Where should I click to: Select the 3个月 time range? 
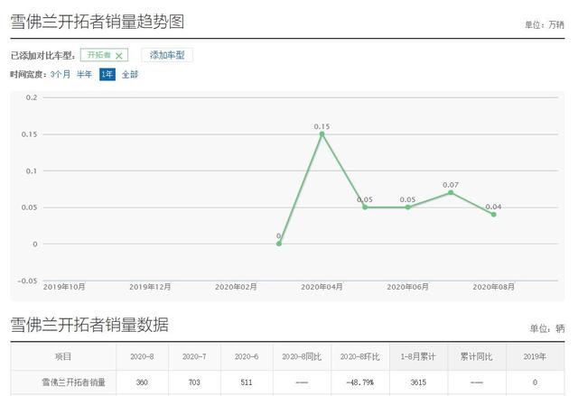(61, 74)
